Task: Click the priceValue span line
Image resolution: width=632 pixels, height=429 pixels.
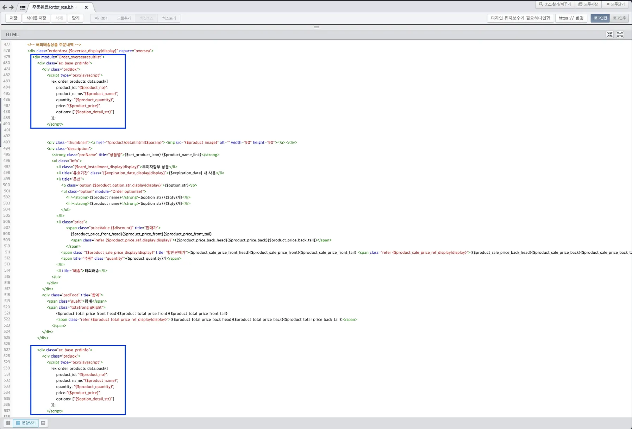Action: point(113,228)
